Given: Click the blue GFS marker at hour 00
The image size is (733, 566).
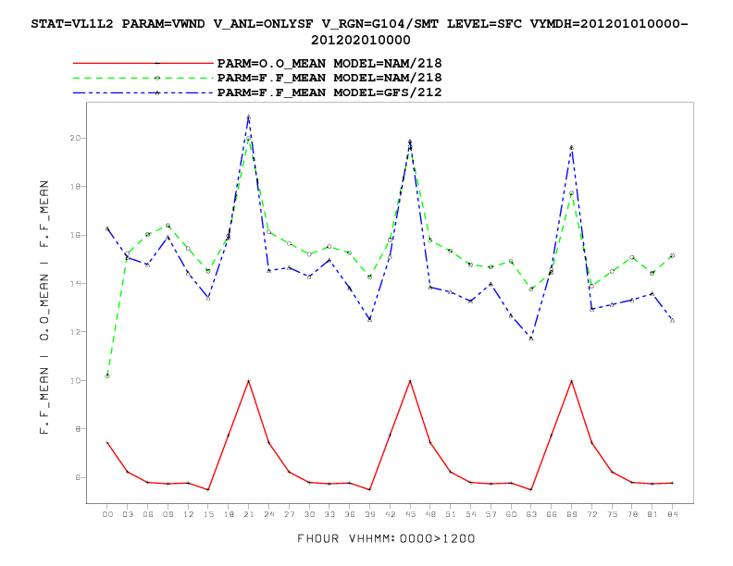Looking at the screenshot, I should (107, 228).
